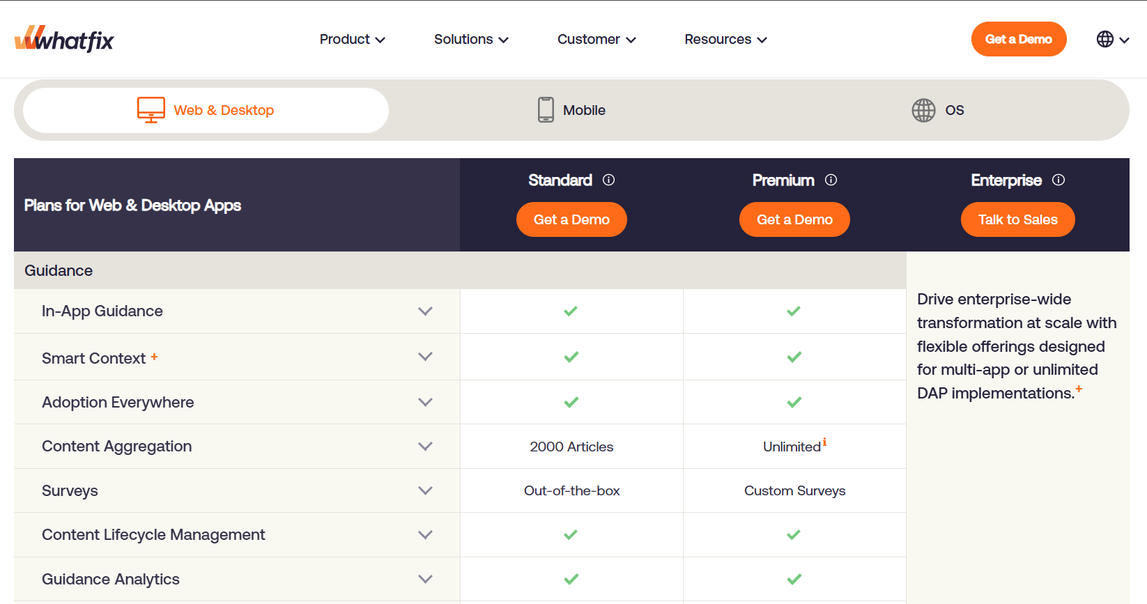Expand the Surveys row
1147x604 pixels.
tap(425, 490)
